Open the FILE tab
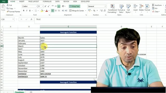This screenshot has height=93, width=166. 4,2
